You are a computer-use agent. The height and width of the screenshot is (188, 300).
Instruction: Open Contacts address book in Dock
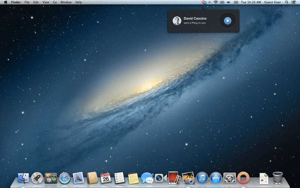pos(92,178)
